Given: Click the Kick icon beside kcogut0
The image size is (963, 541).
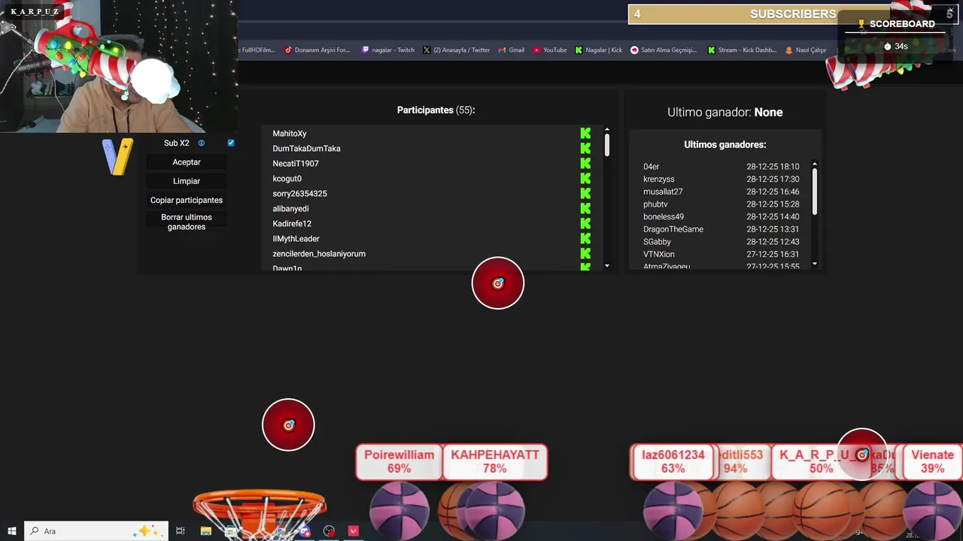Looking at the screenshot, I should pyautogui.click(x=585, y=178).
